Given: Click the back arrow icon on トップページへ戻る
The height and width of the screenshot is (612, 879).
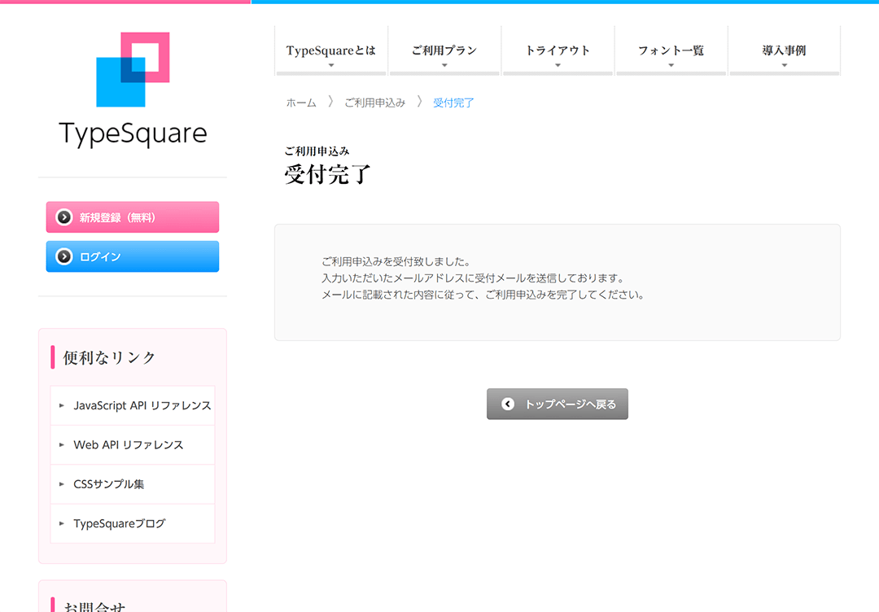Looking at the screenshot, I should (x=508, y=404).
